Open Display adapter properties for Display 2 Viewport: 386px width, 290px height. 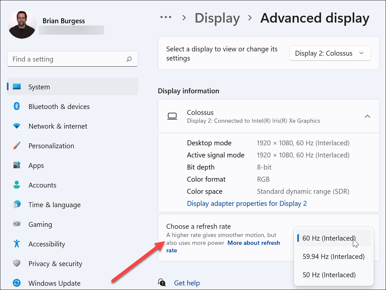tap(247, 203)
